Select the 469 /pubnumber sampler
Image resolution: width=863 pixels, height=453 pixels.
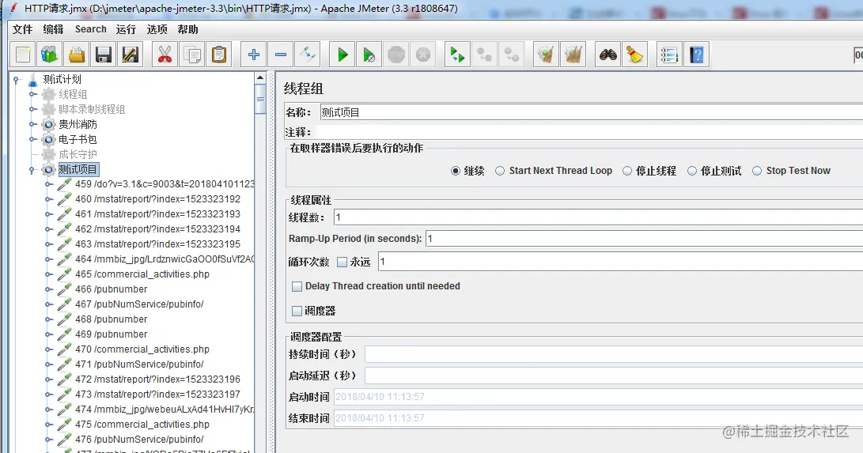112,334
